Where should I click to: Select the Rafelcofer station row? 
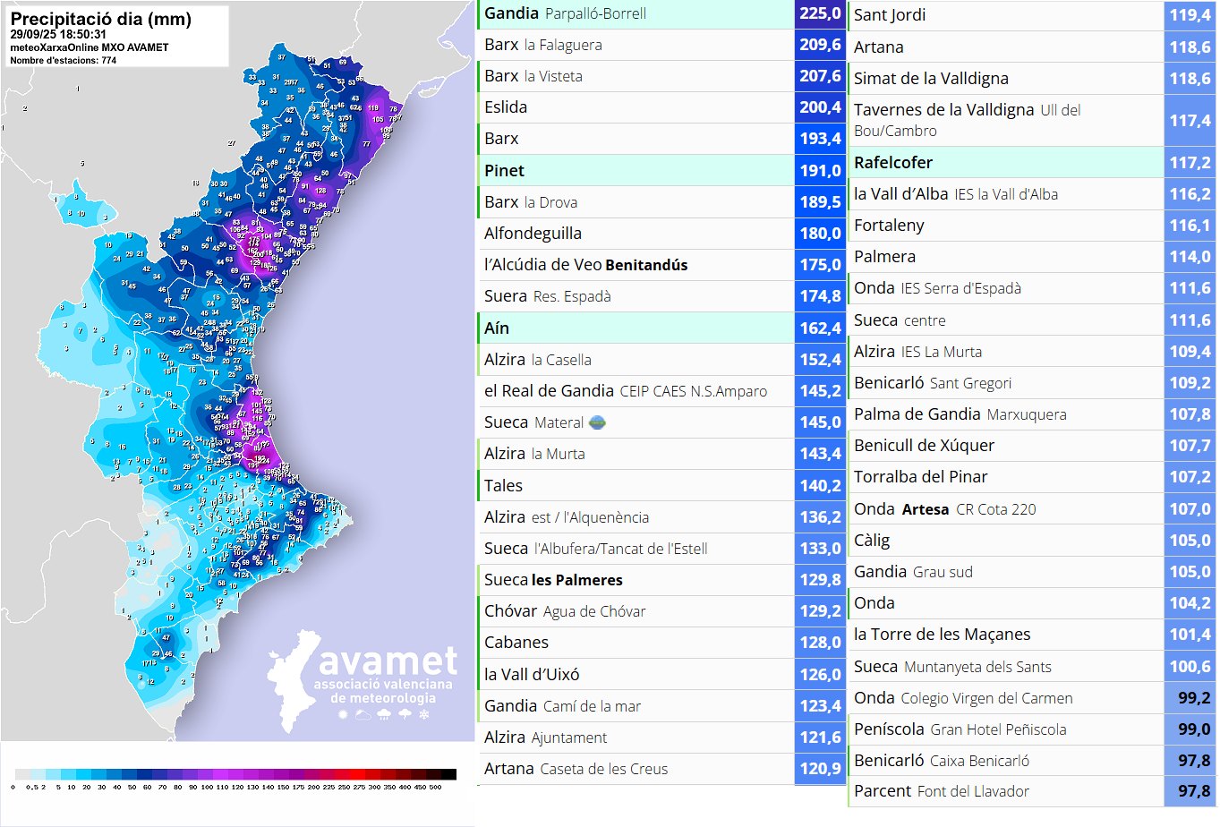pyautogui.click(x=1031, y=163)
